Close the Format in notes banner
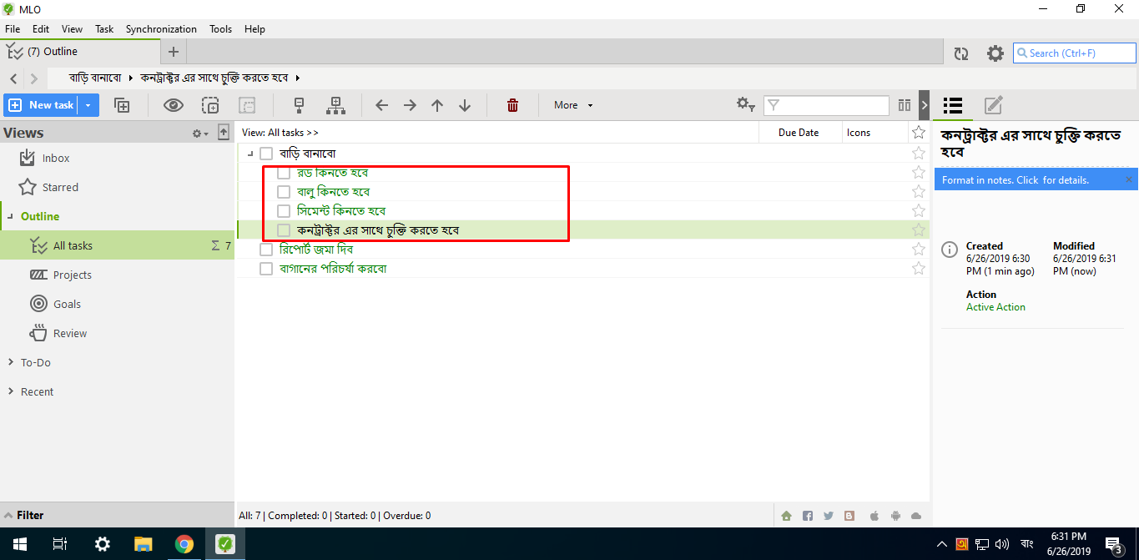Screen dimensions: 1139x560 point(1129,179)
